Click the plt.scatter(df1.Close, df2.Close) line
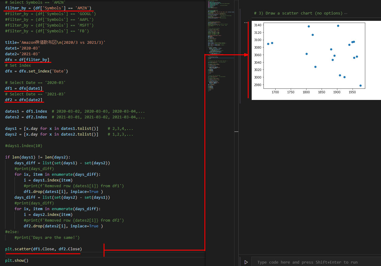Image resolution: width=381 pixels, height=266 pixels. (x=43, y=249)
